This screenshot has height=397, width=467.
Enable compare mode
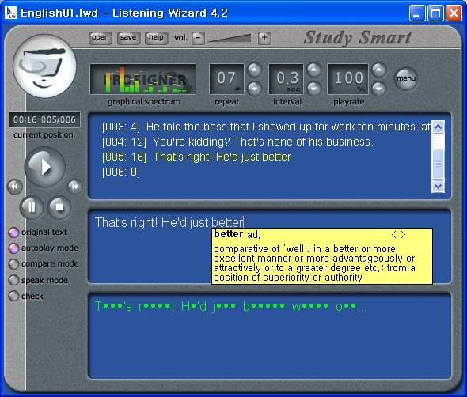coord(13,263)
